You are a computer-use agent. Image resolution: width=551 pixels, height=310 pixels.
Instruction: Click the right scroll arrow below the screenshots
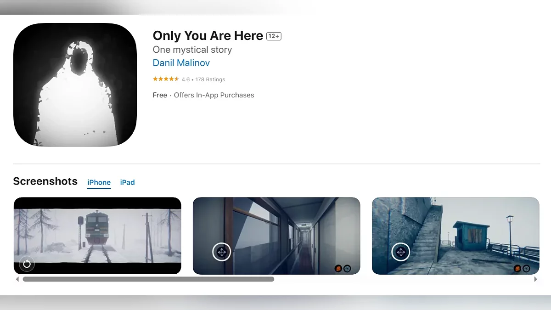click(x=535, y=279)
